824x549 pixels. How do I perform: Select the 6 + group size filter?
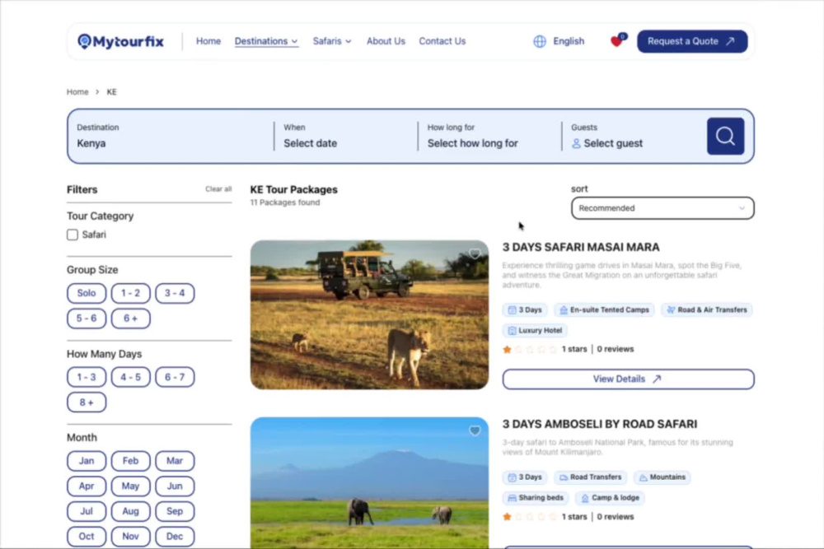[130, 319]
